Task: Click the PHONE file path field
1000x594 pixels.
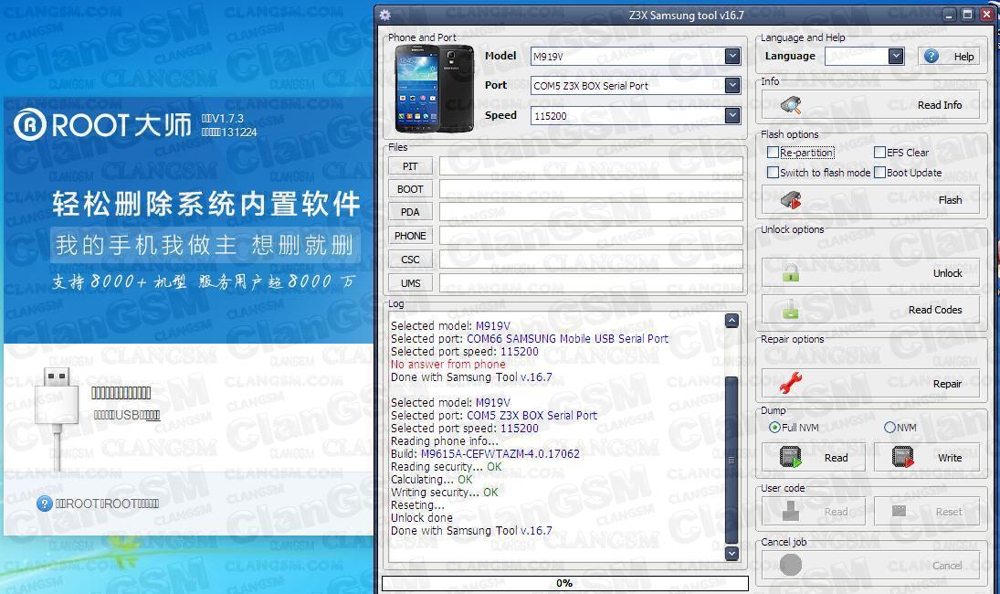Action: 591,236
